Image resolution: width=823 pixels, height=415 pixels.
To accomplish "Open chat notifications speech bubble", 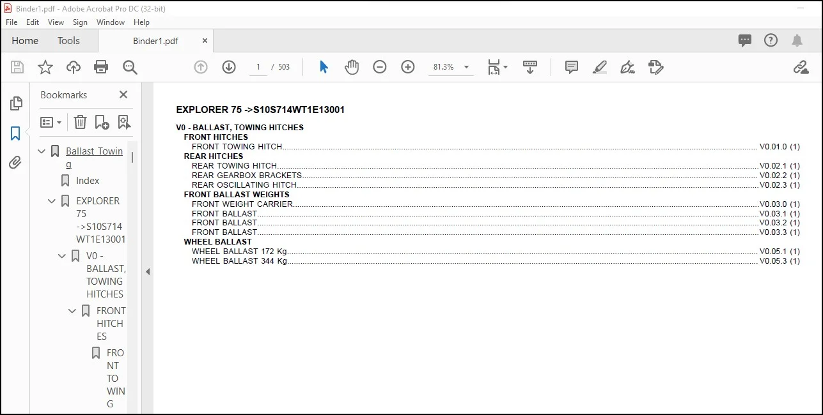I will click(745, 41).
